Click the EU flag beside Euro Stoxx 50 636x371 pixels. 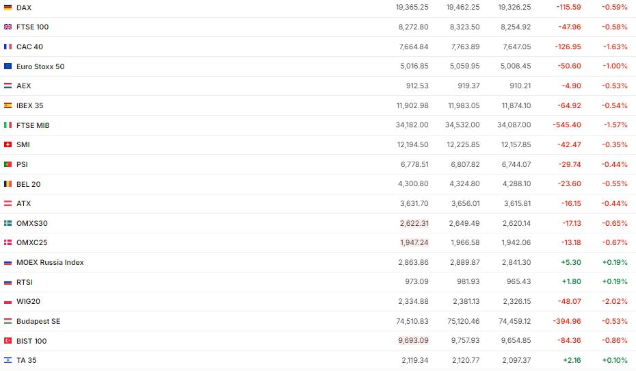[8, 66]
